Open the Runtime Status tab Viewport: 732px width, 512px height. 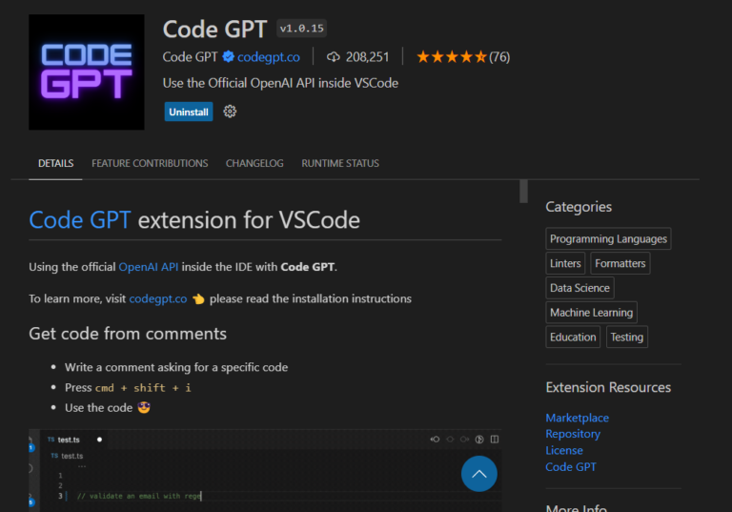tap(340, 163)
